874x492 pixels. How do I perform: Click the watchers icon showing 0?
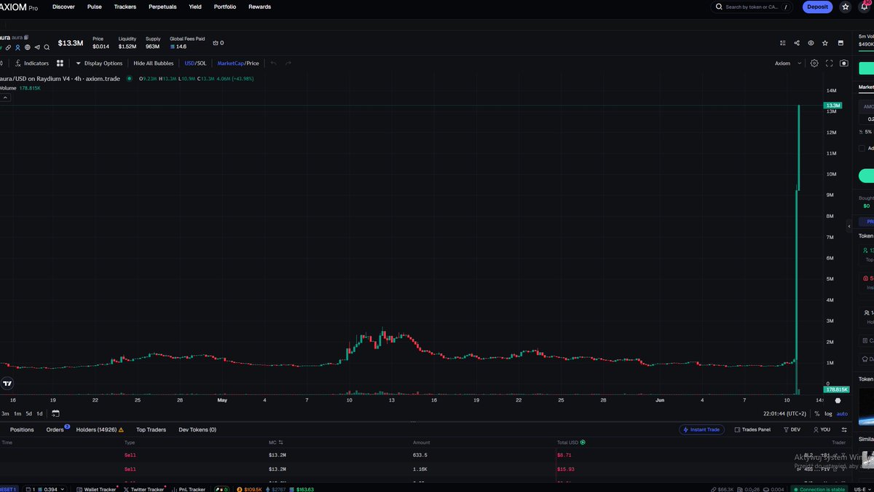click(x=218, y=43)
